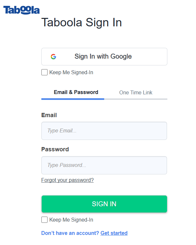Click the Password field label

point(55,149)
